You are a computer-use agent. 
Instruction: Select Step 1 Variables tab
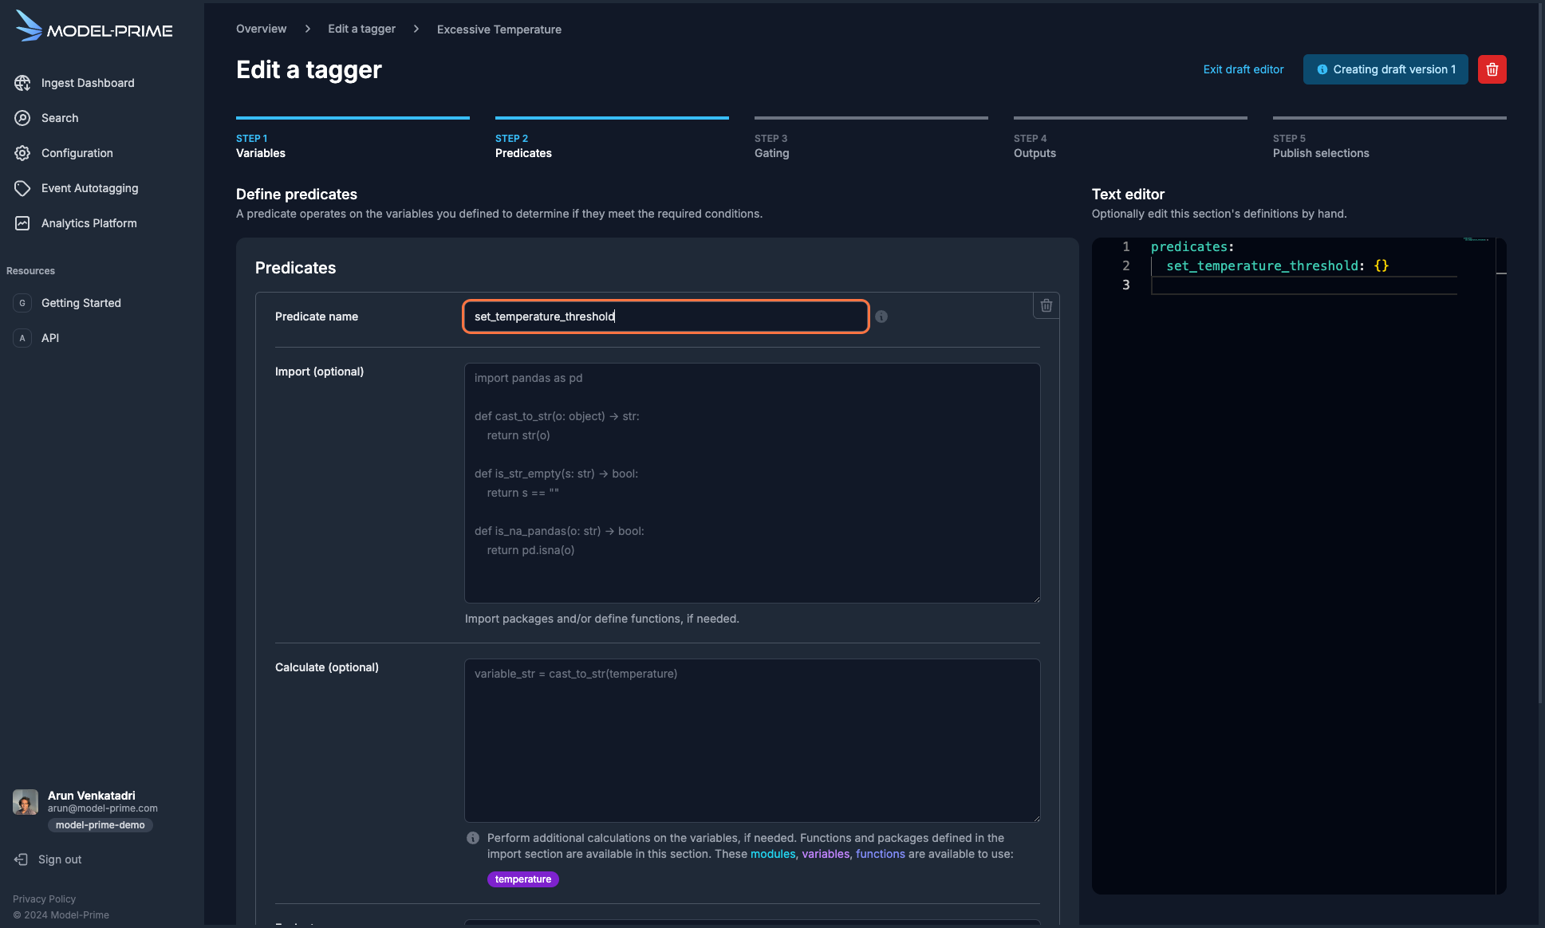click(352, 144)
